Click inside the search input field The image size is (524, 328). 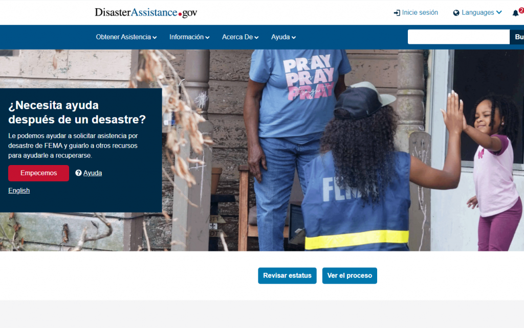(x=458, y=37)
